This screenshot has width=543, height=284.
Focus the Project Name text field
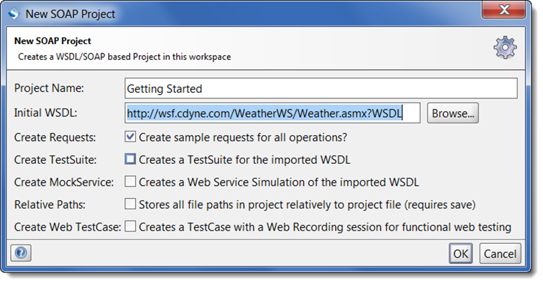[321, 88]
